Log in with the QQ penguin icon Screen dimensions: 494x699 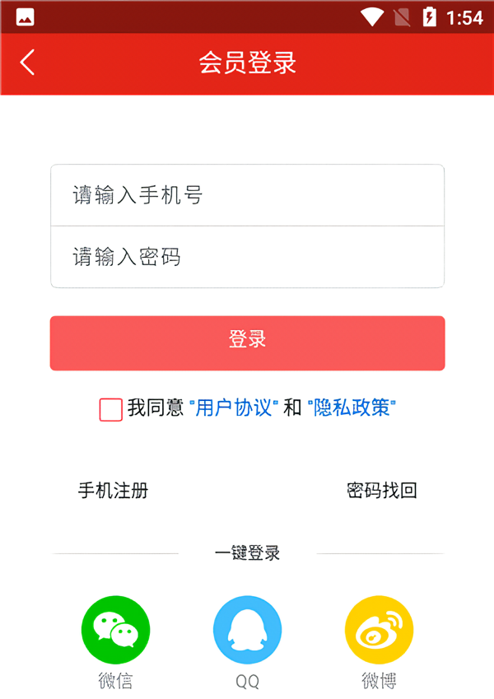point(247,630)
